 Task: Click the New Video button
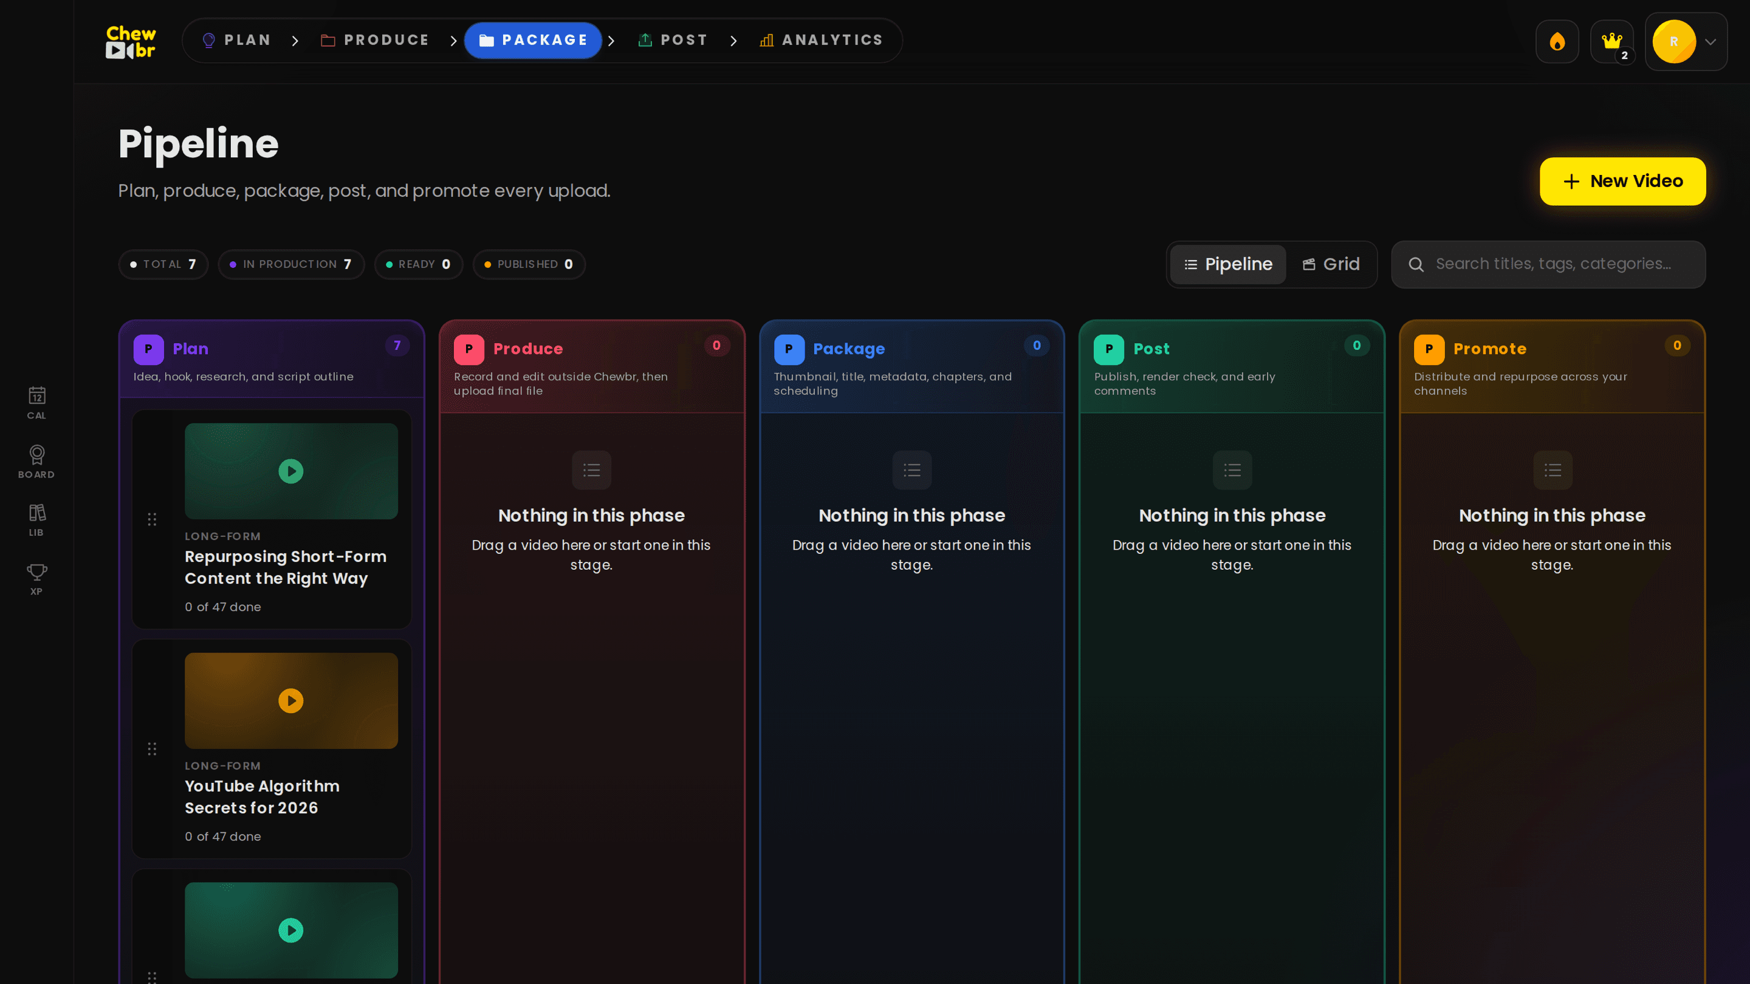(x=1622, y=182)
